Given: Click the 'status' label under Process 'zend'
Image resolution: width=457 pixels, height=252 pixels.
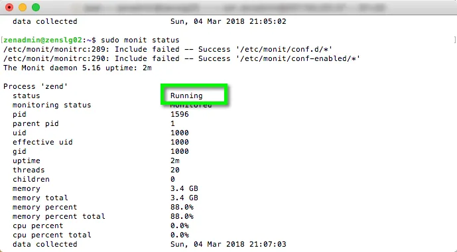Looking at the screenshot, I should [x=27, y=96].
